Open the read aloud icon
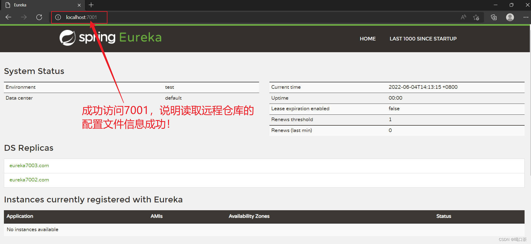 click(463, 17)
